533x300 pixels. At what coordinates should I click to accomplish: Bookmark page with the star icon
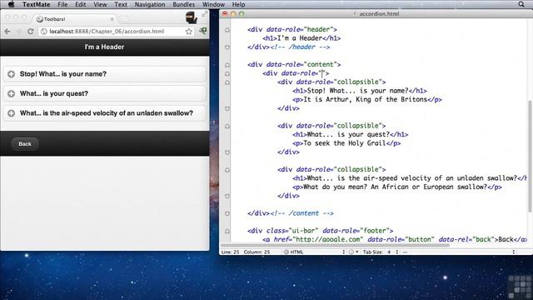click(x=189, y=32)
